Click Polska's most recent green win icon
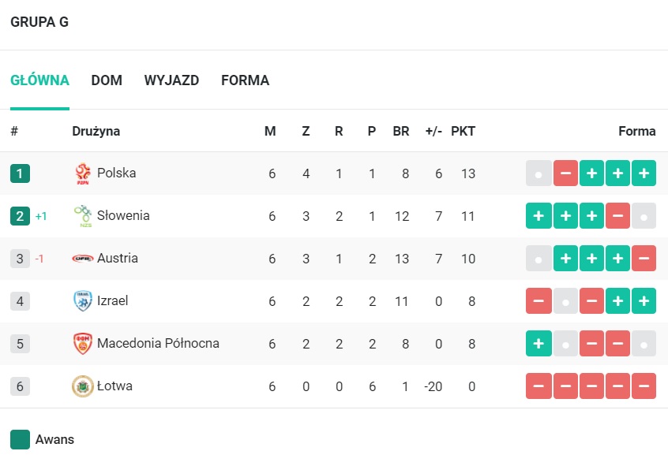 click(x=644, y=173)
